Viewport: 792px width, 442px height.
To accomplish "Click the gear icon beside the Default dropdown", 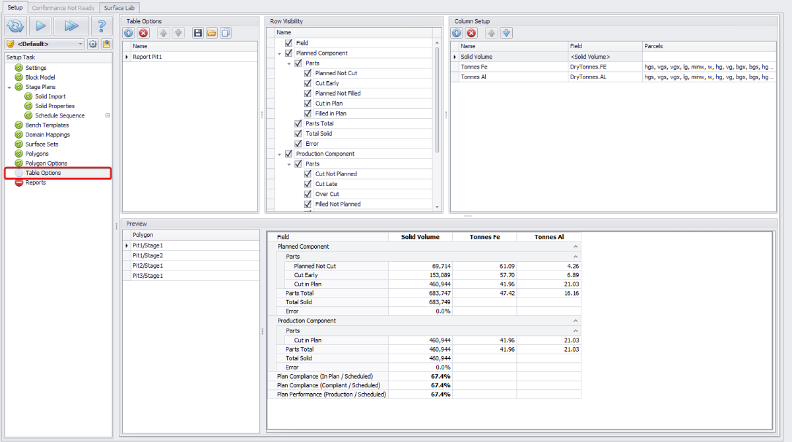I will (x=93, y=44).
